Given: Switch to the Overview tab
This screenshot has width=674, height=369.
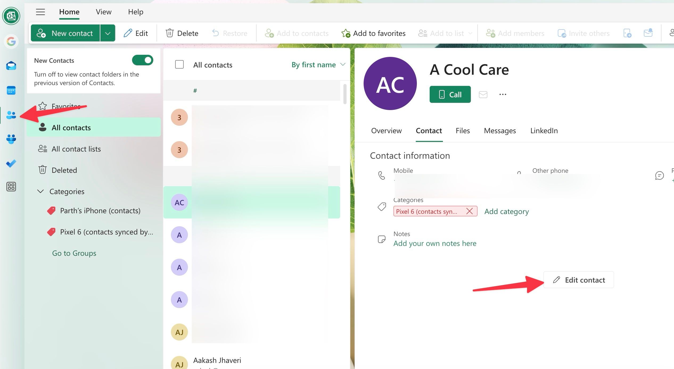Looking at the screenshot, I should click(x=386, y=131).
